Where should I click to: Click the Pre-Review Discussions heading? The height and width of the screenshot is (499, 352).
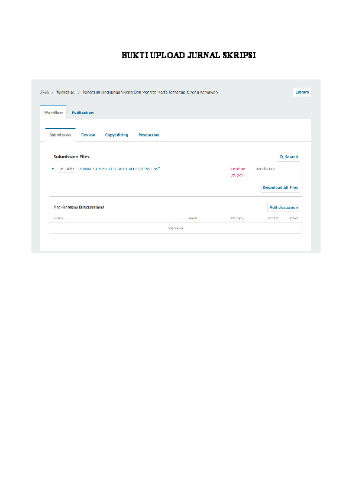pos(79,207)
